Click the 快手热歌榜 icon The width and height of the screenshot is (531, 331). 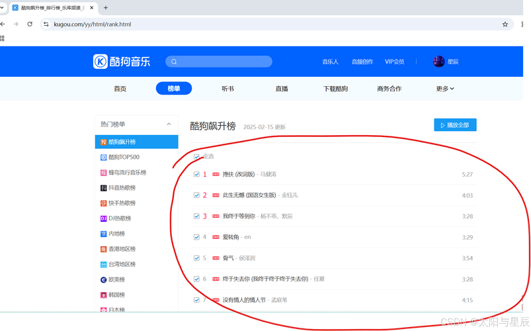tap(104, 203)
